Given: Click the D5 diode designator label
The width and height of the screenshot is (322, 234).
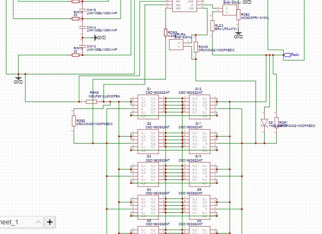Looking at the screenshot, I should (x=271, y=122).
